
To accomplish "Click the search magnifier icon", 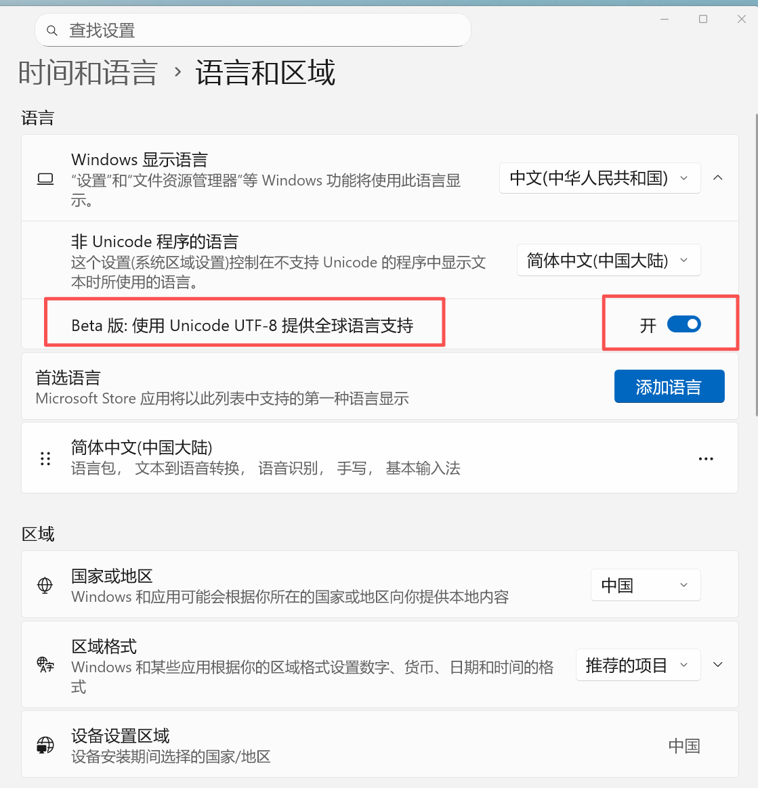I will pos(51,30).
